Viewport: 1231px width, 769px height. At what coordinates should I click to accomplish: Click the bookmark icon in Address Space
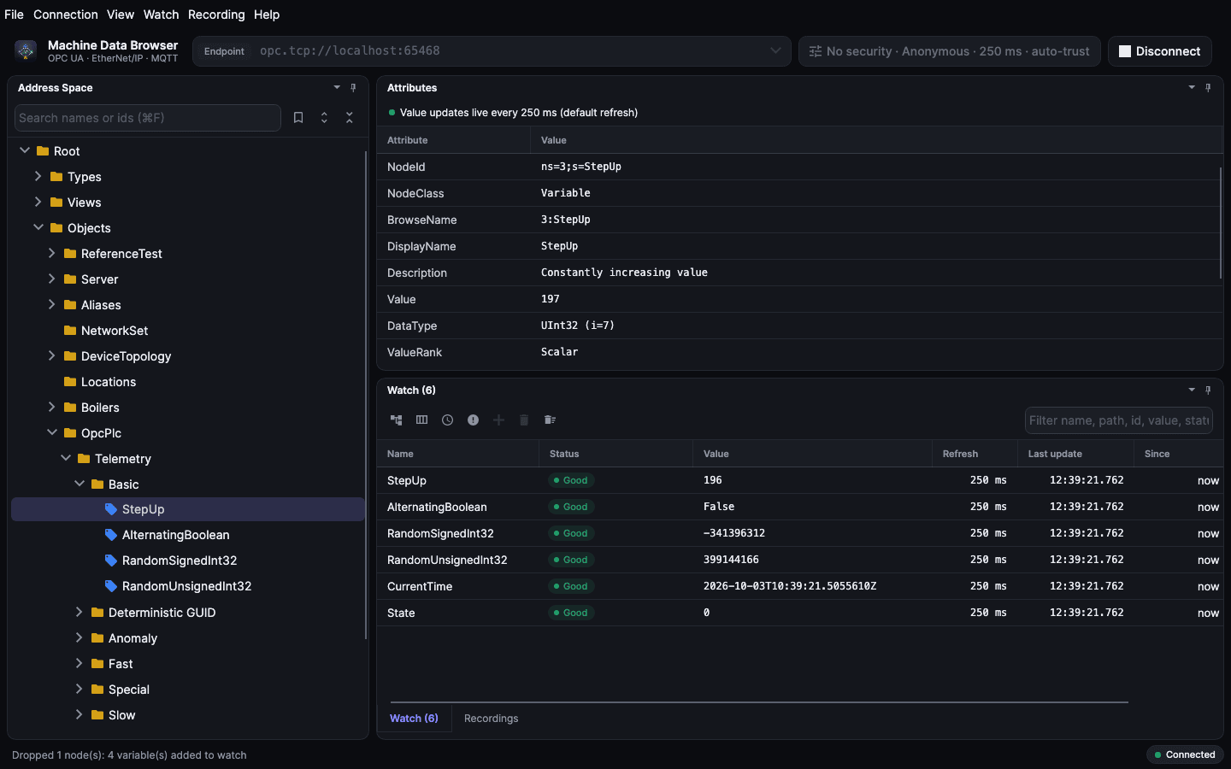click(298, 118)
